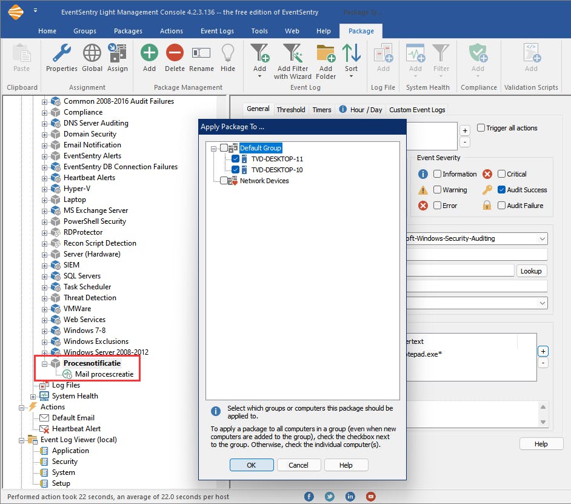This screenshot has height=504, width=571.
Task: Open the Home ribbon tab
Action: click(x=47, y=31)
